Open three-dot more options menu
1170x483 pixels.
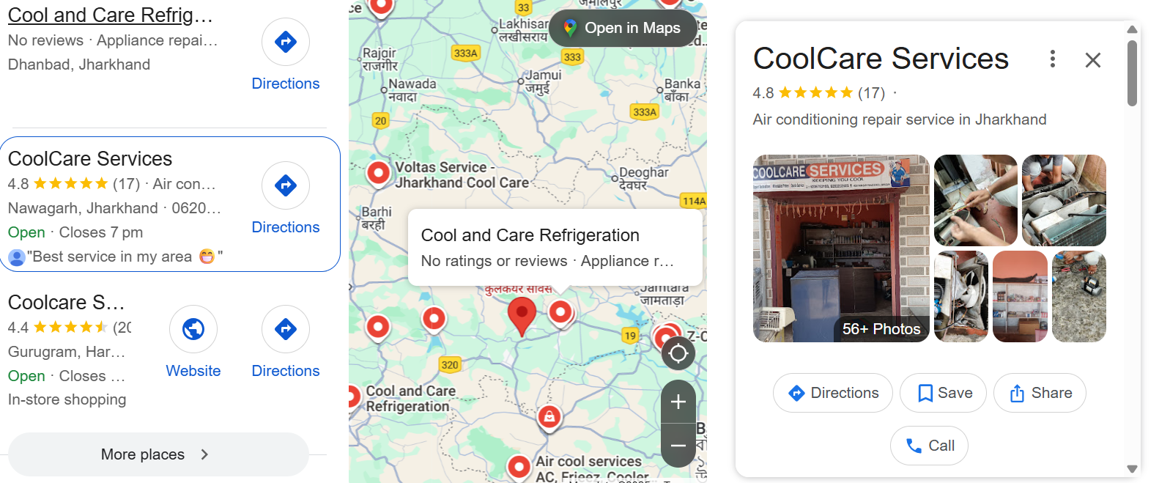click(1053, 59)
